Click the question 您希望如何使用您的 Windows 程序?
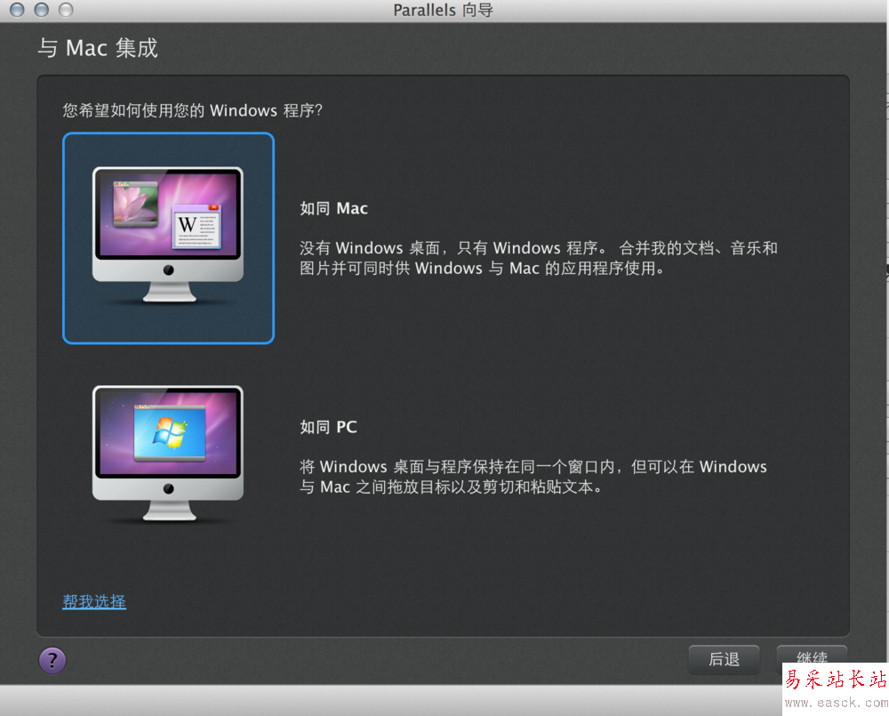 [x=192, y=110]
